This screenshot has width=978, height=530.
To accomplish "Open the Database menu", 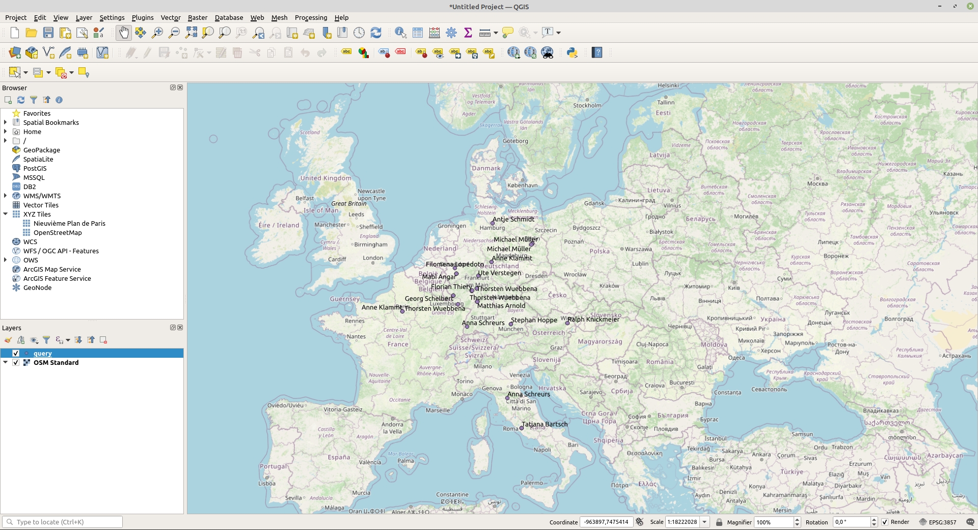I will coord(229,17).
